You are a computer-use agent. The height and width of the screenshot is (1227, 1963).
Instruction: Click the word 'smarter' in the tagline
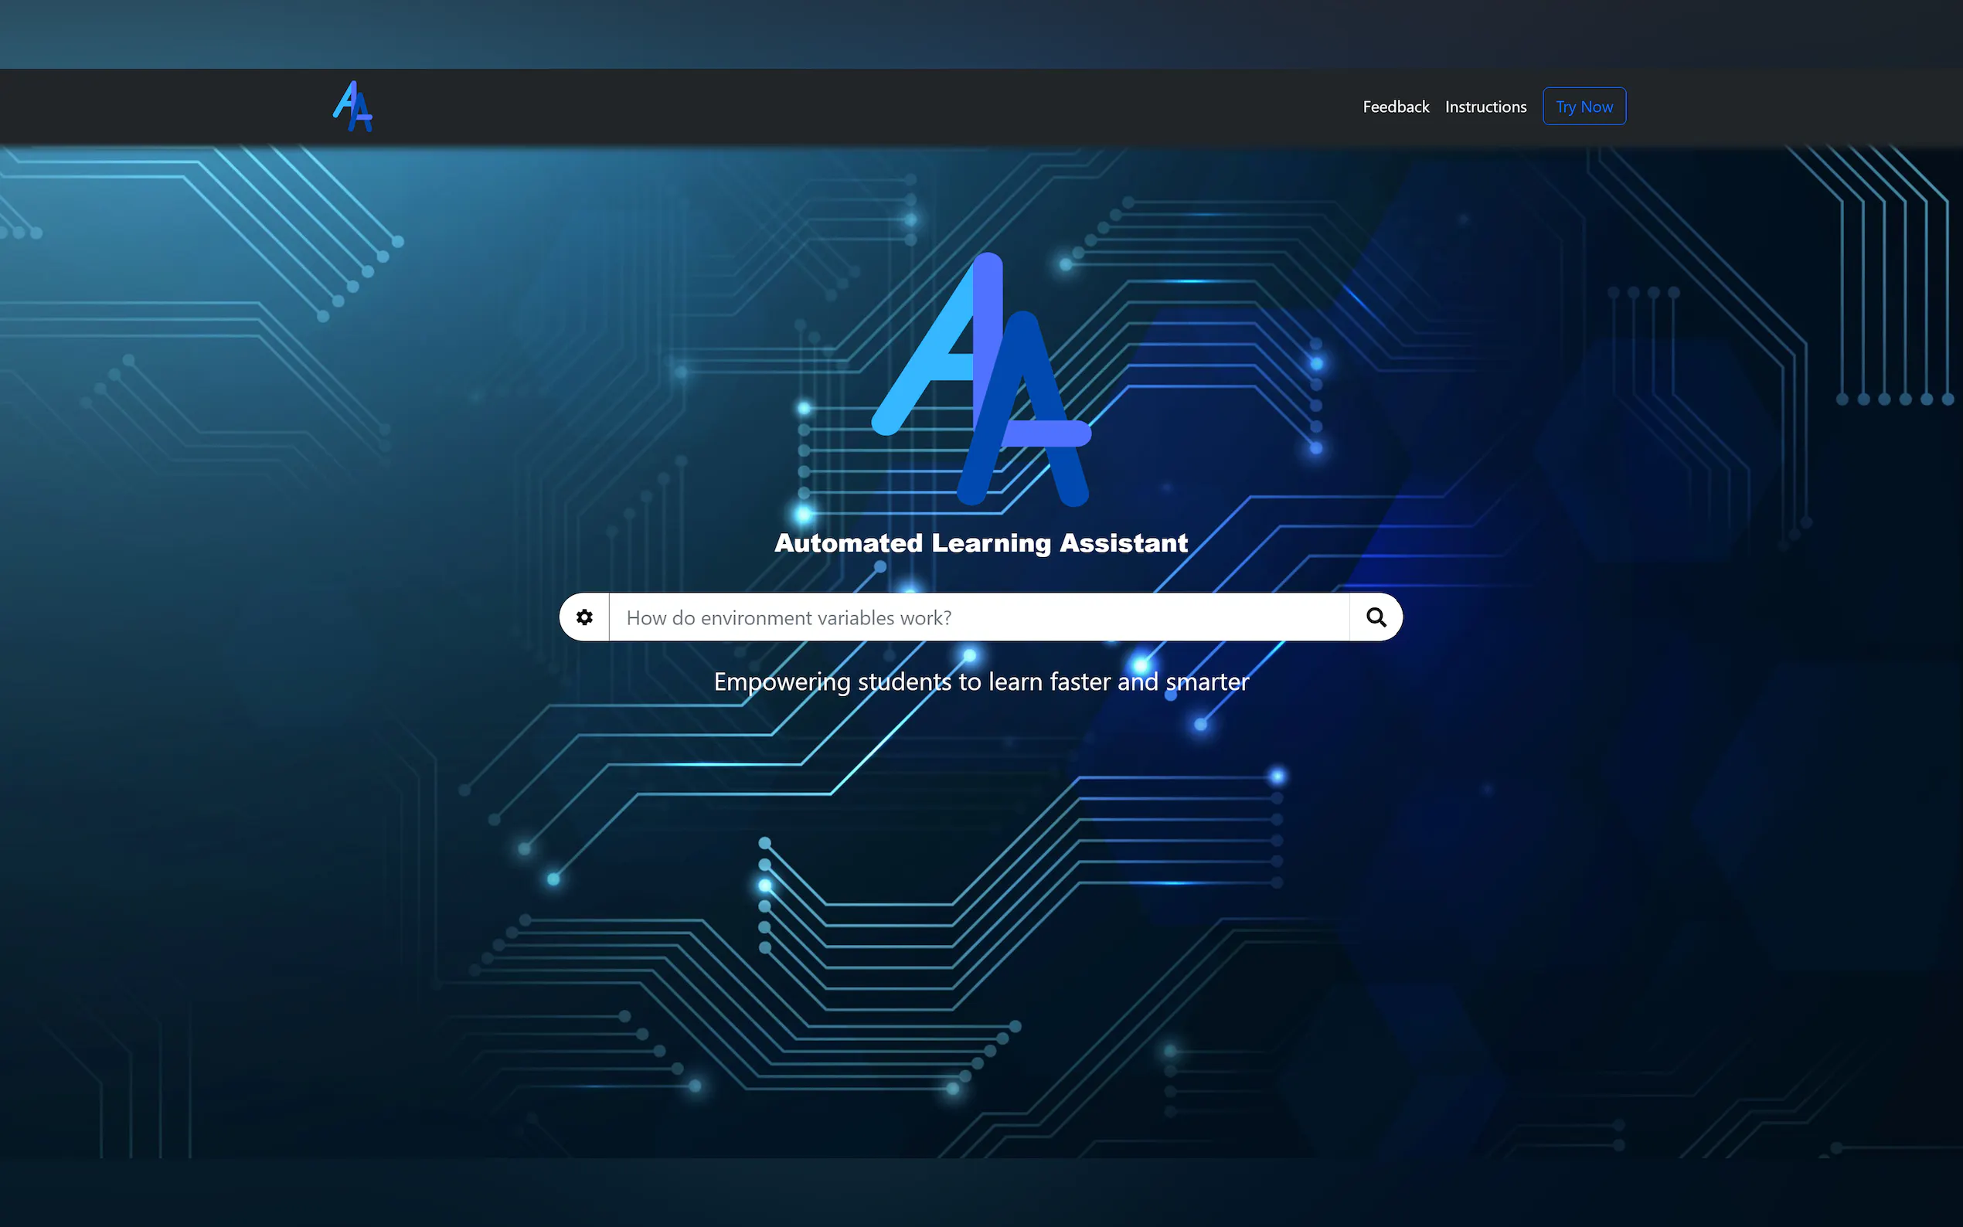(x=1206, y=681)
